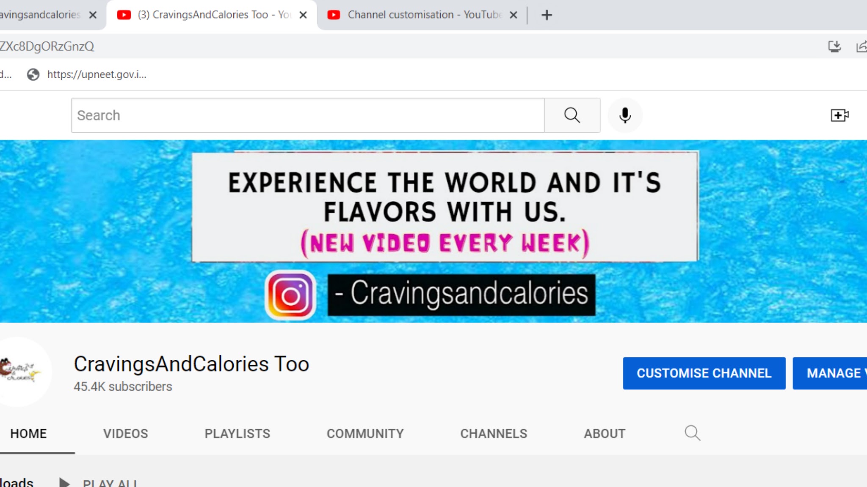Image resolution: width=867 pixels, height=487 pixels.
Task: Click the share page icon in address bar
Action: point(861,46)
